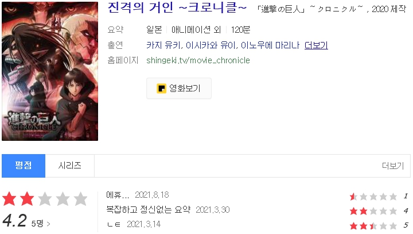The width and height of the screenshot is (413, 234).
Task: Click the yellow icon in 영화보기 button
Action: 161,89
